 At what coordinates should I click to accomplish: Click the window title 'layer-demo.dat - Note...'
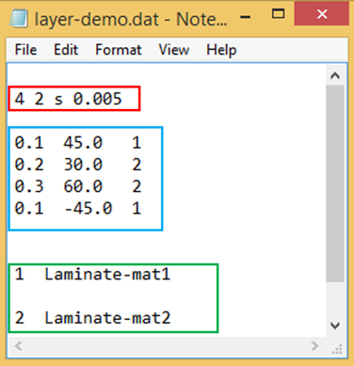(x=131, y=20)
